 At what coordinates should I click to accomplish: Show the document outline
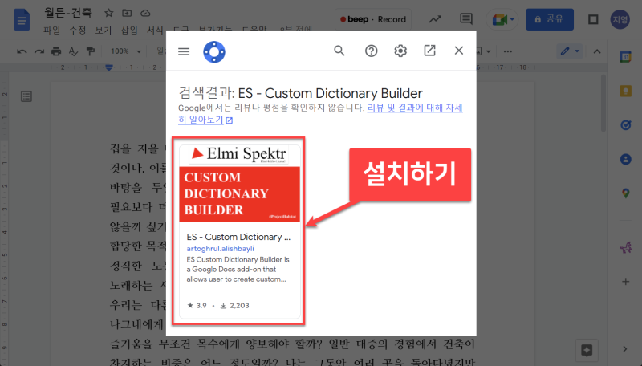coord(26,96)
